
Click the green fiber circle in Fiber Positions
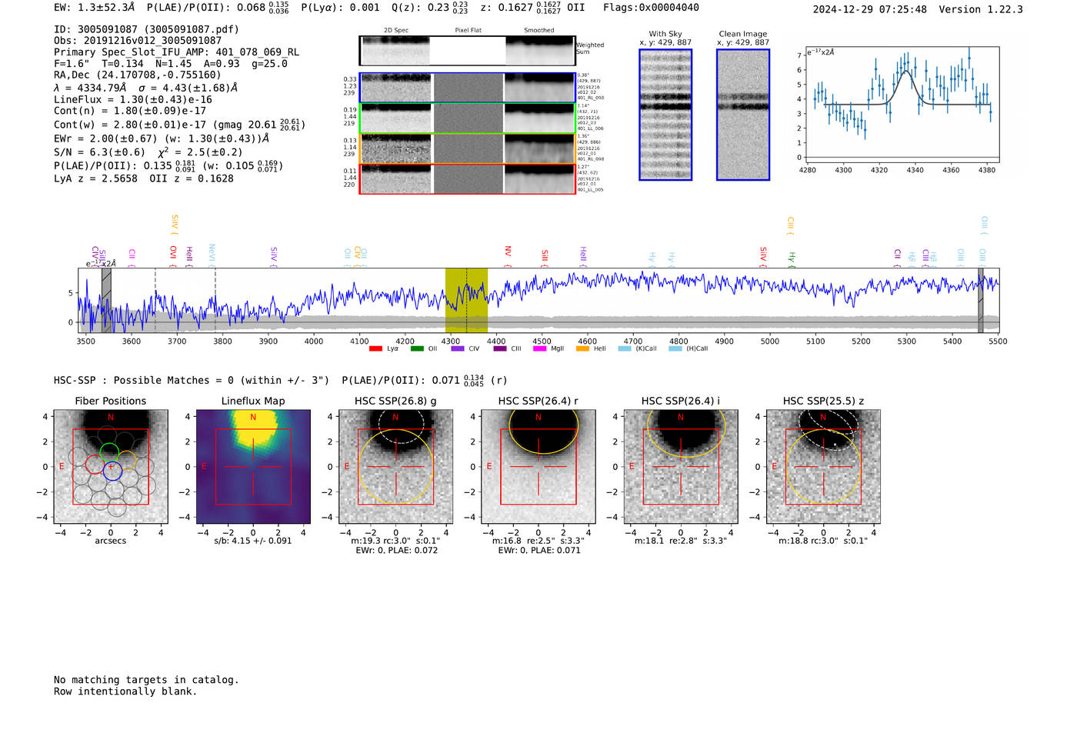pyautogui.click(x=109, y=453)
